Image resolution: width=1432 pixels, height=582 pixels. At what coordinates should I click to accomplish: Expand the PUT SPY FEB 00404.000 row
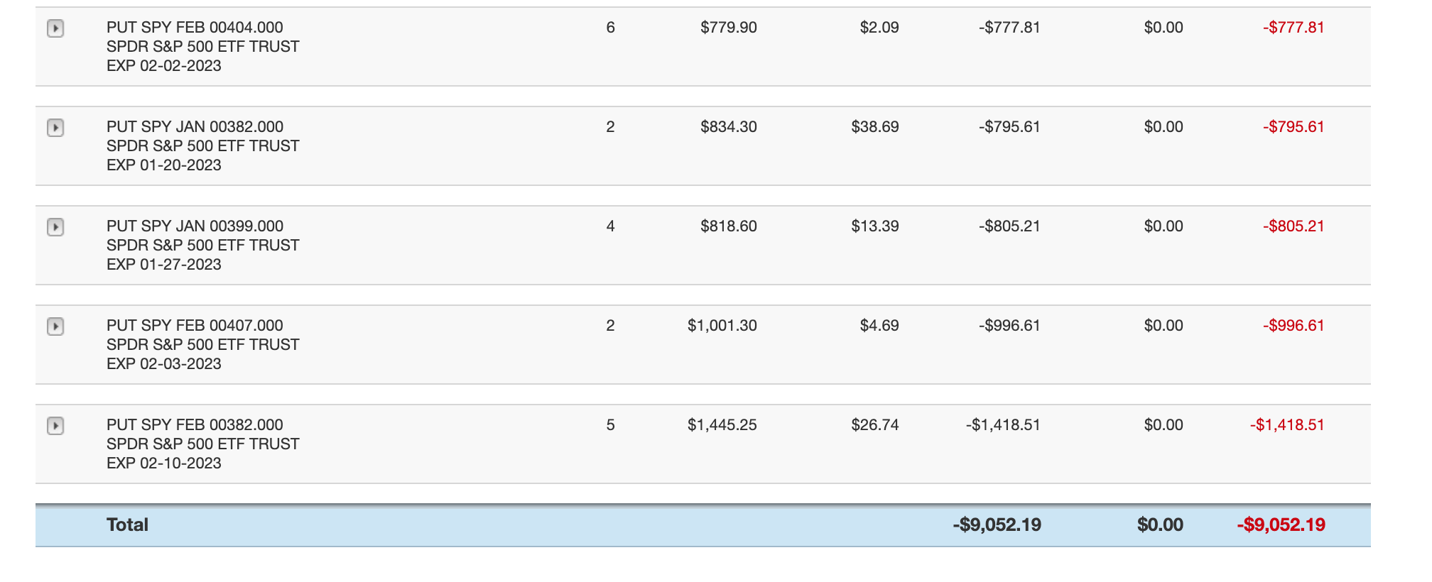point(55,28)
